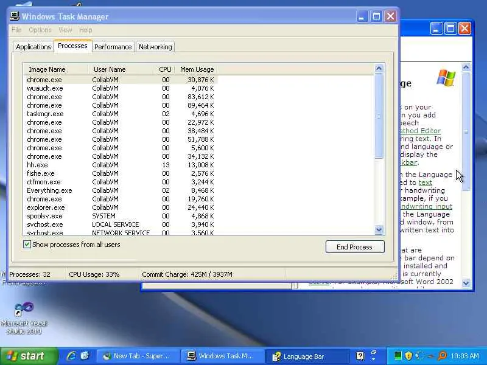Viewport: 487px width, 365px height.
Task: Select the chrome.exe row using 5,600 K
Action: point(121,148)
